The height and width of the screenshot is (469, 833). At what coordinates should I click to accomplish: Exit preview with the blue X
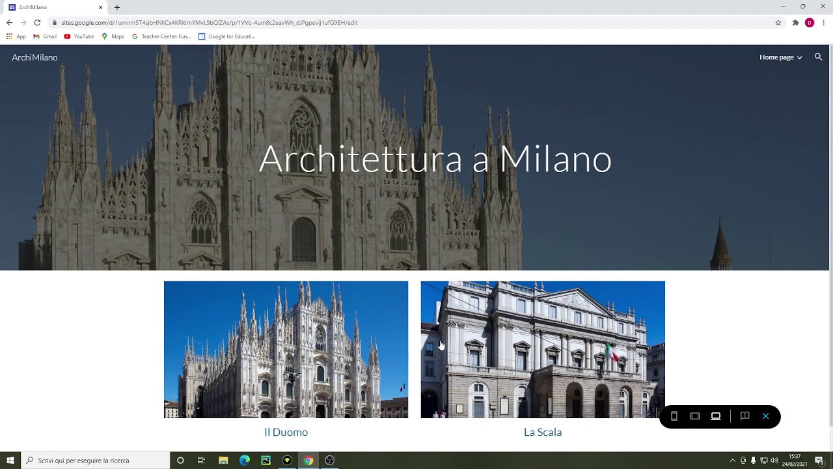[765, 416]
